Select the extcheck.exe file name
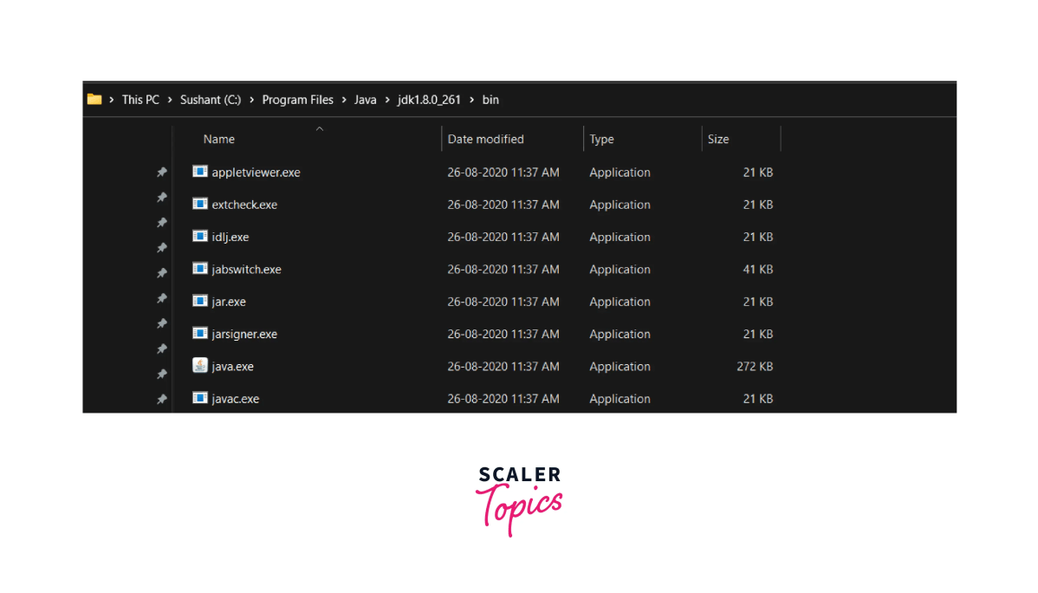Viewport: 1038px width, 593px height. tap(244, 205)
